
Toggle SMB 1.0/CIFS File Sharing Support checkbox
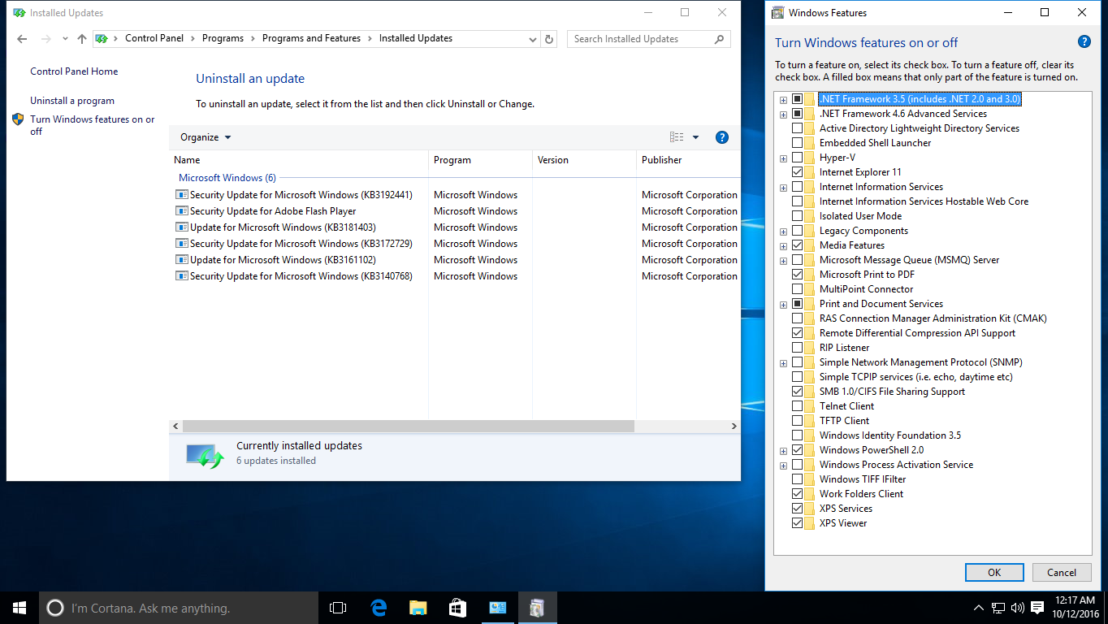pos(797,392)
